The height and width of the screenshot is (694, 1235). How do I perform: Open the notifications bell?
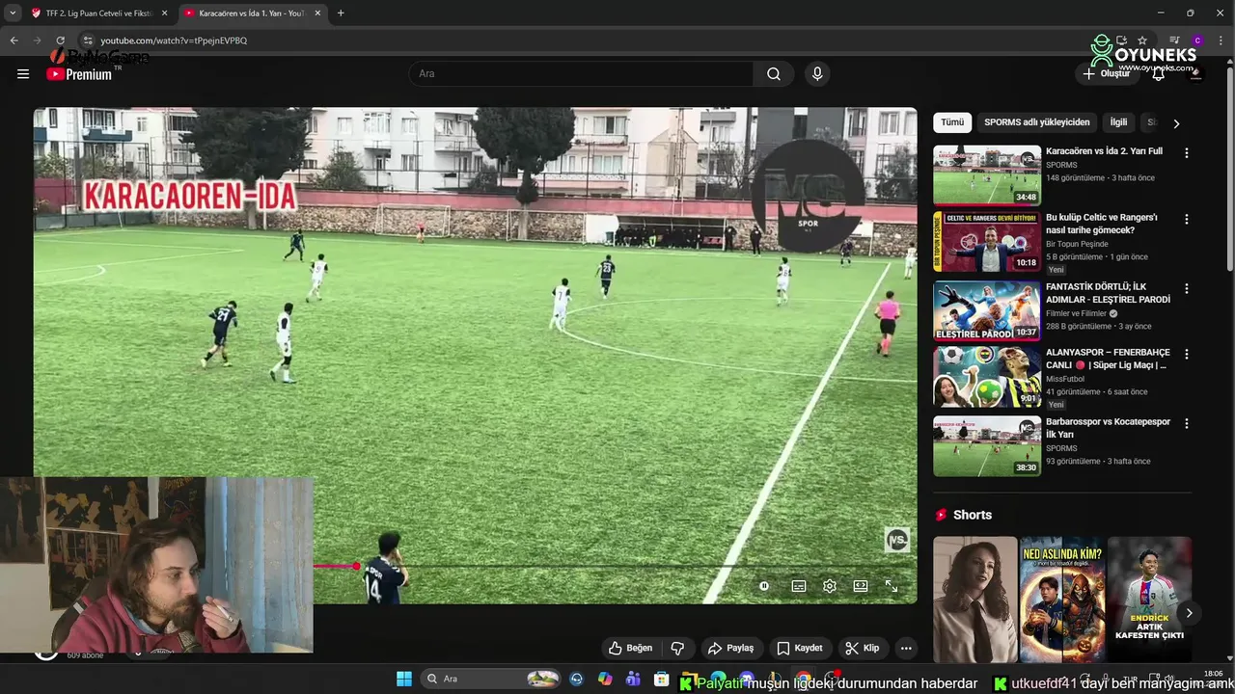coord(1159,74)
